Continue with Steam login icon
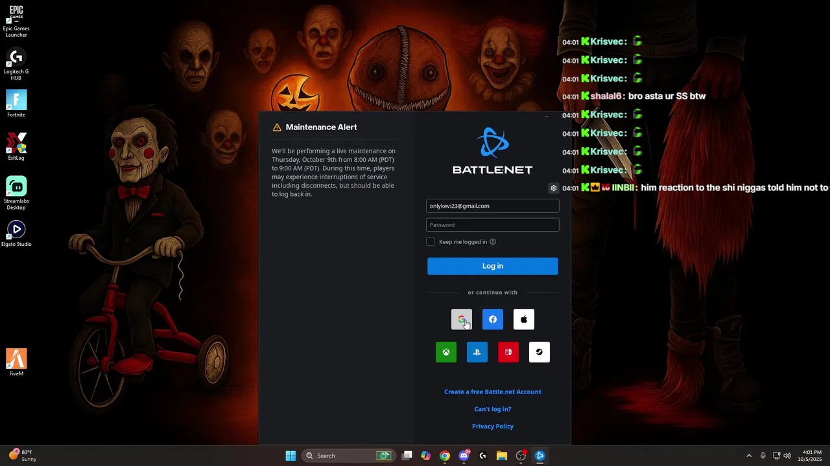This screenshot has width=830, height=466. [539, 352]
